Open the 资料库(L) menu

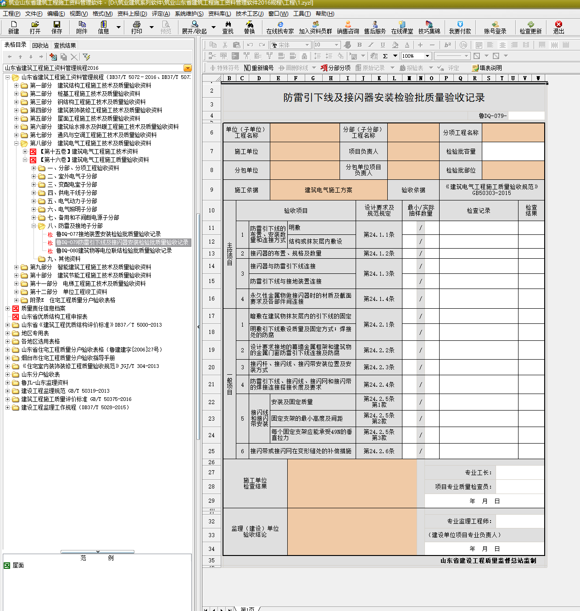pyautogui.click(x=219, y=14)
